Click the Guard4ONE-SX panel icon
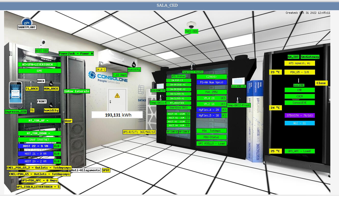The image size is (339, 198). click(x=161, y=86)
